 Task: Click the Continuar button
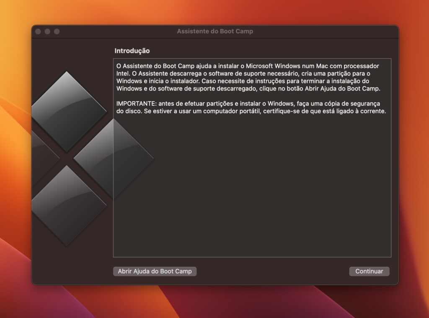pyautogui.click(x=369, y=271)
